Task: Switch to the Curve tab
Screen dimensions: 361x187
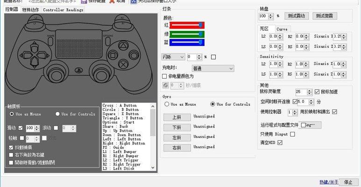Action: tap(282, 29)
